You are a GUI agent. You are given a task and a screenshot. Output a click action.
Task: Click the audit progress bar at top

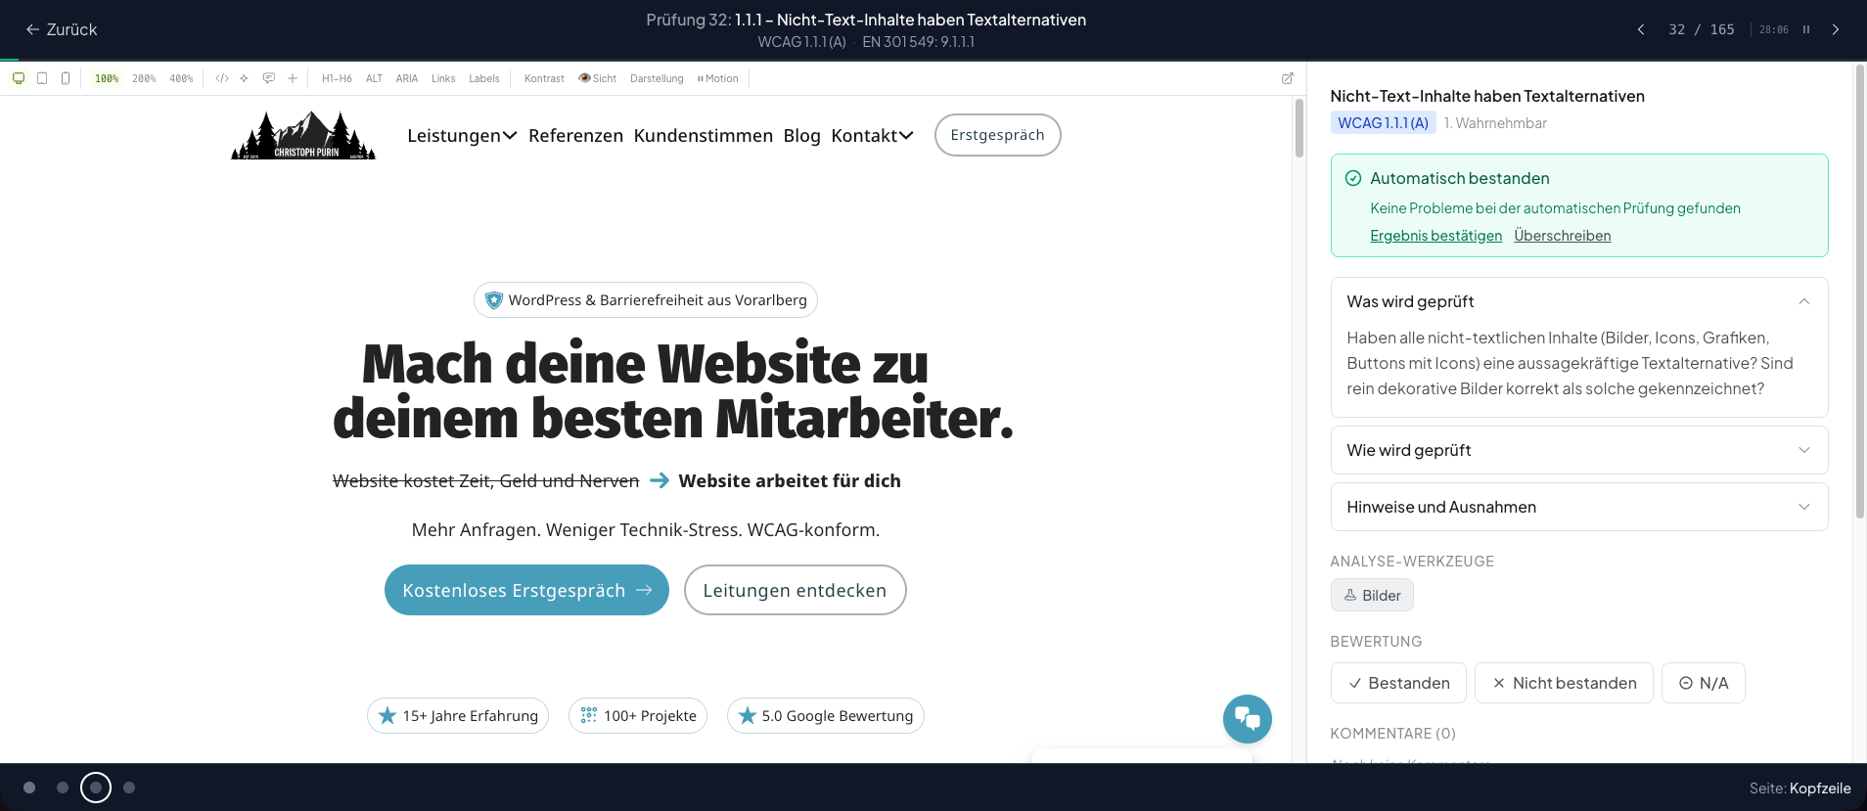click(x=933, y=60)
